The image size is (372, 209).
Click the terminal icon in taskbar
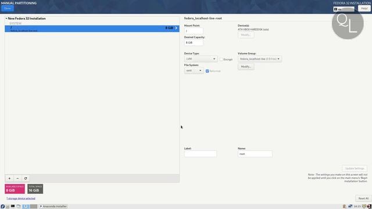tap(13, 207)
